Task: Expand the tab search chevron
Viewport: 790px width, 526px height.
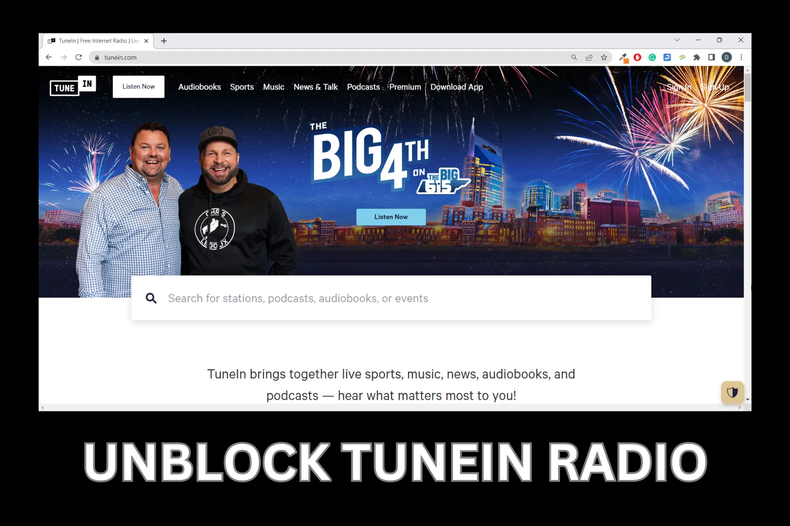Action: click(677, 40)
